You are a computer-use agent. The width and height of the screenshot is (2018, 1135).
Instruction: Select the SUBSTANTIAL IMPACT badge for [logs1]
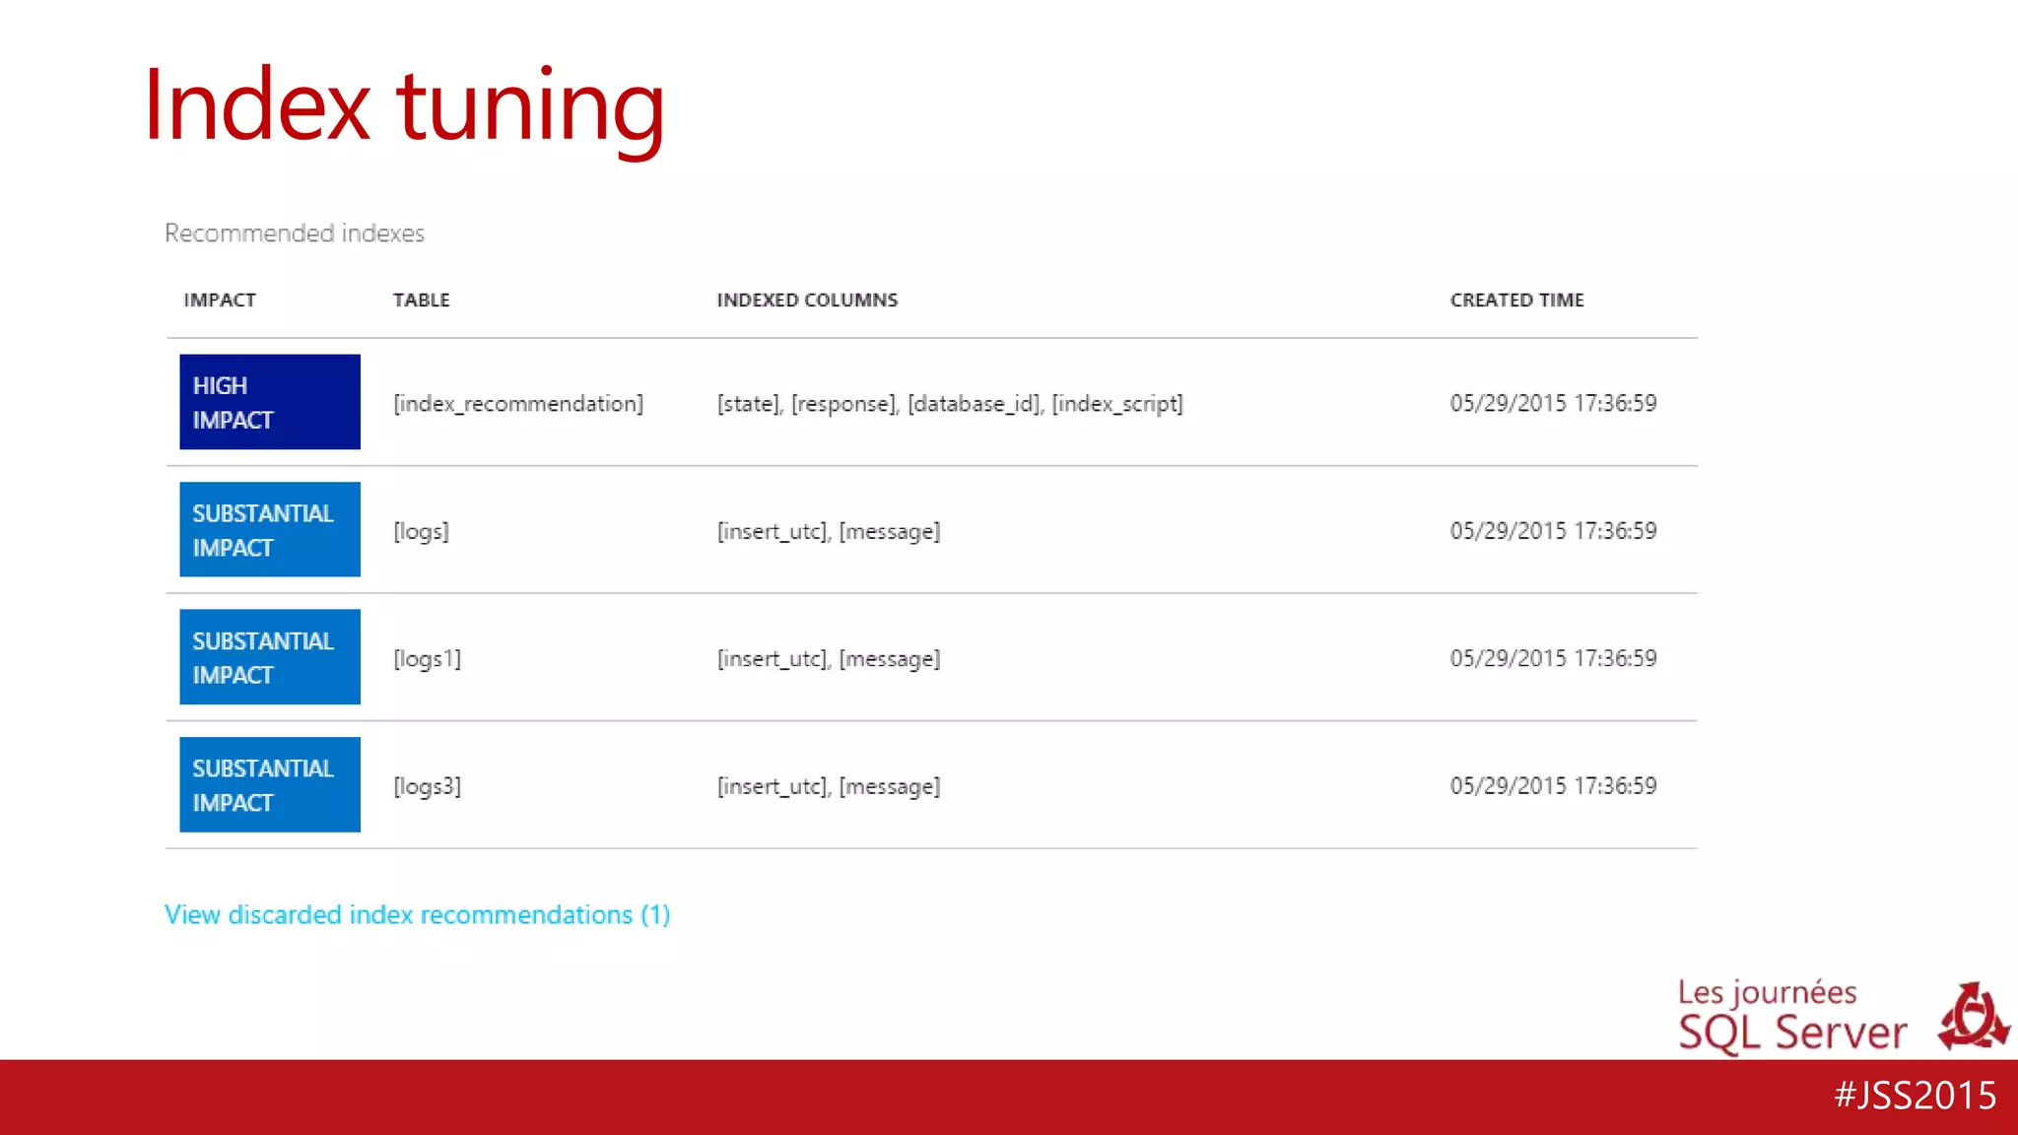tap(270, 657)
